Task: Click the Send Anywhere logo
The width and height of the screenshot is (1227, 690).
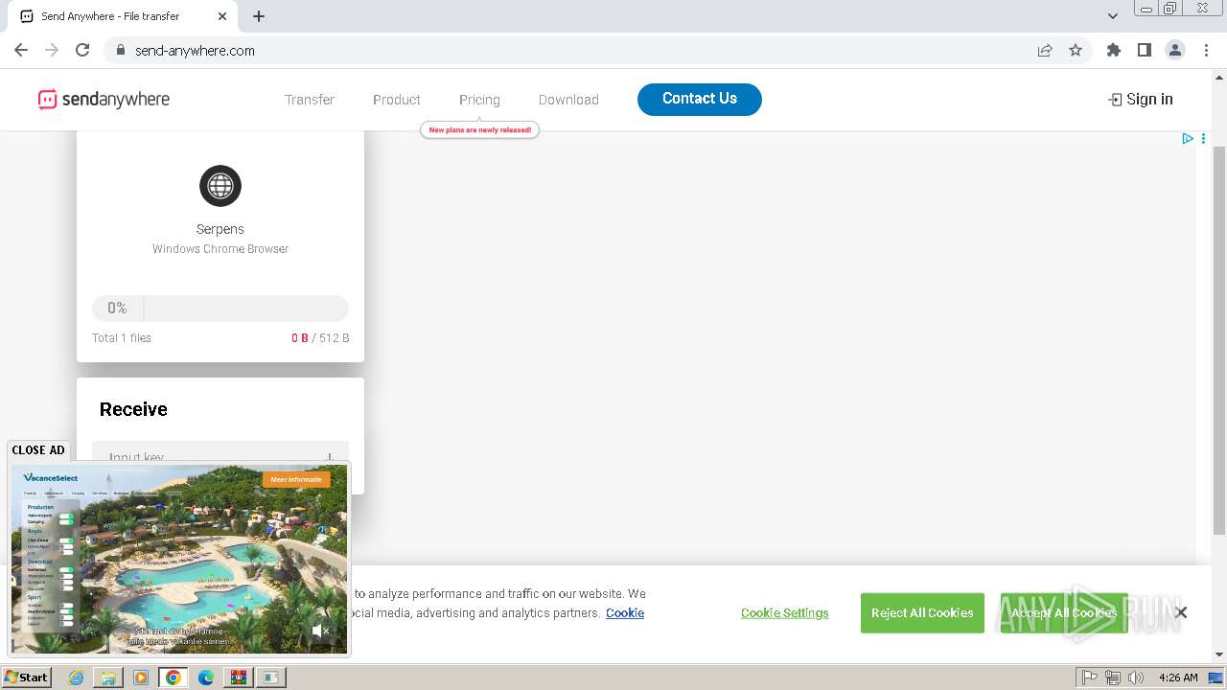Action: click(x=104, y=99)
